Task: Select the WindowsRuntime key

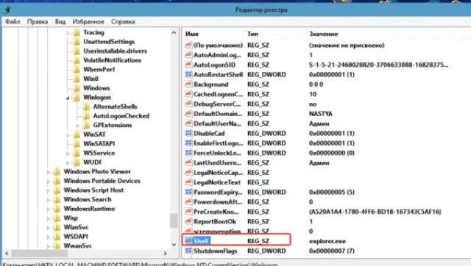Action: (89, 209)
